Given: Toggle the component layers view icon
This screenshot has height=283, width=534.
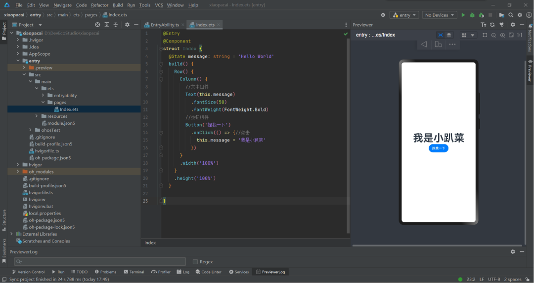Looking at the screenshot, I should click(449, 35).
